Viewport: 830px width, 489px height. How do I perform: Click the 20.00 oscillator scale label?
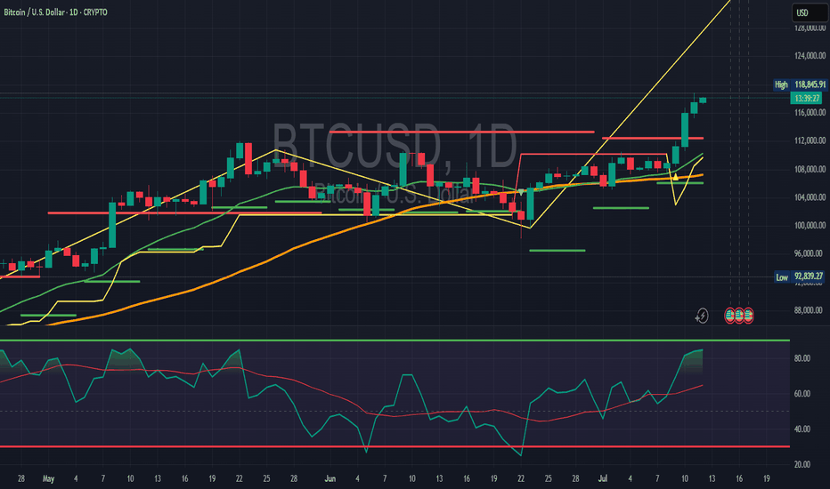802,465
